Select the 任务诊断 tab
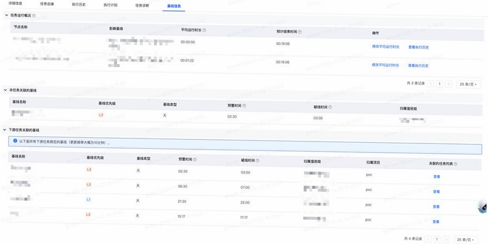The image size is (488, 244). [142, 5]
